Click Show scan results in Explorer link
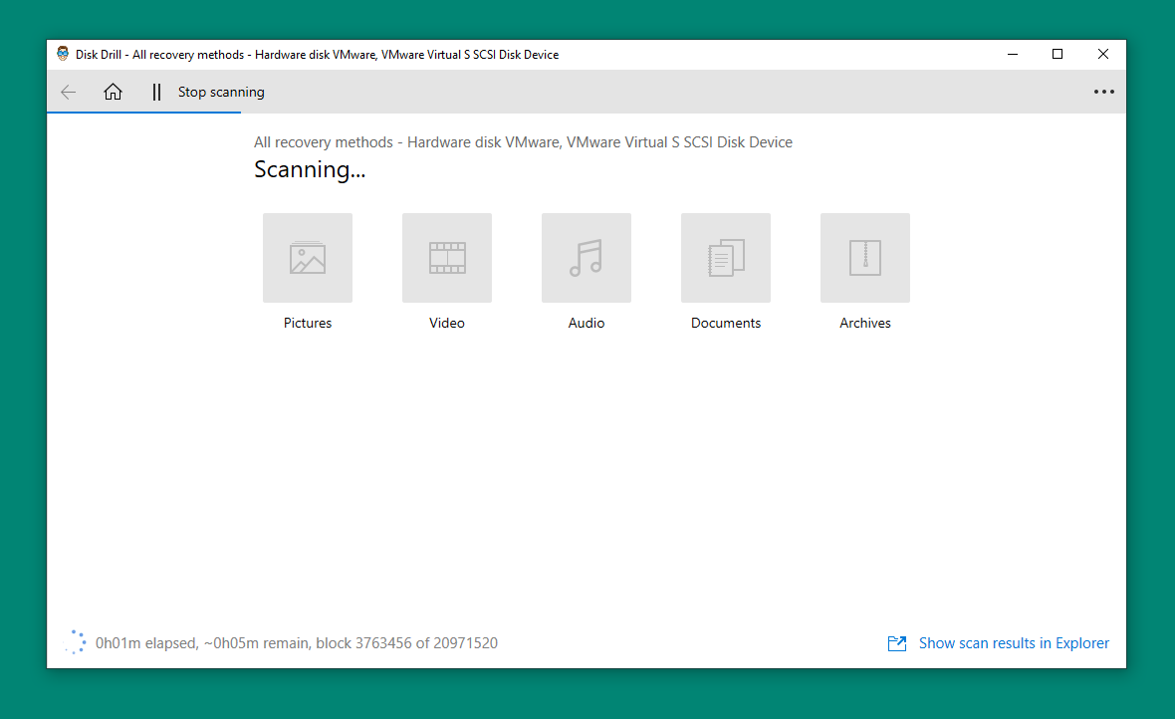The height and width of the screenshot is (719, 1175). (1014, 643)
